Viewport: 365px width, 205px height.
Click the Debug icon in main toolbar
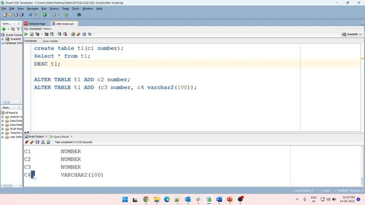[x=54, y=15]
